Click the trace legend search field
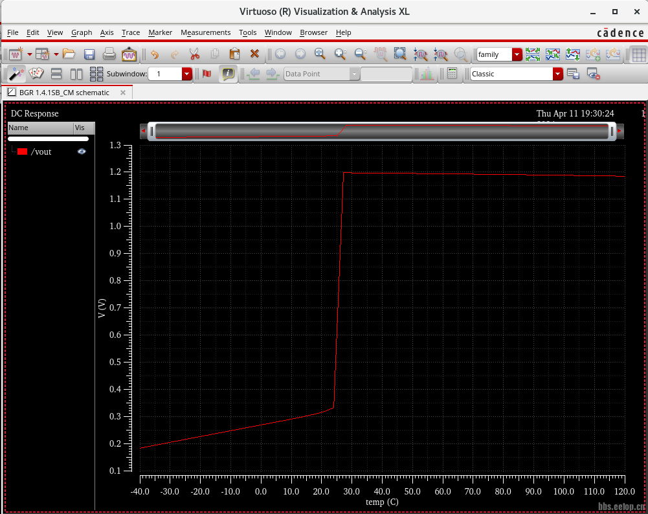The image size is (648, 514). point(49,139)
